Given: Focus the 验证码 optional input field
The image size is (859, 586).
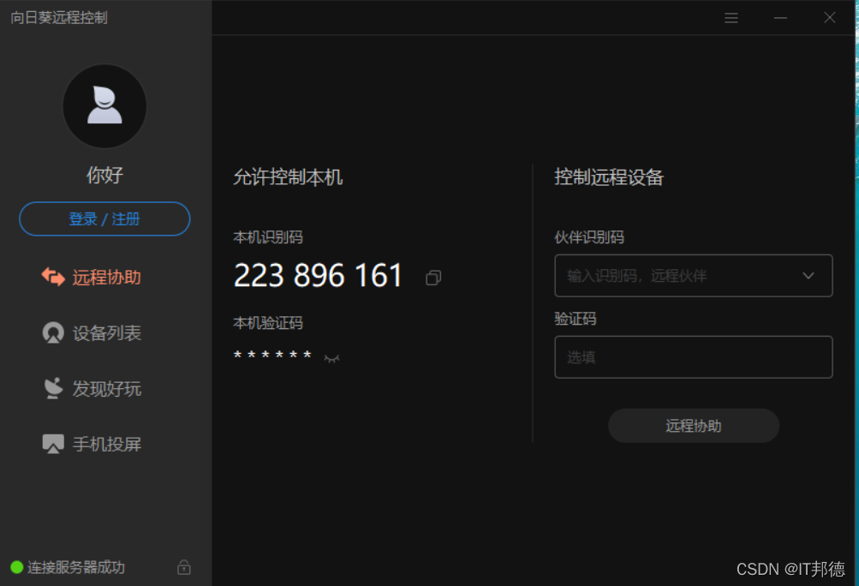Looking at the screenshot, I should 694,357.
